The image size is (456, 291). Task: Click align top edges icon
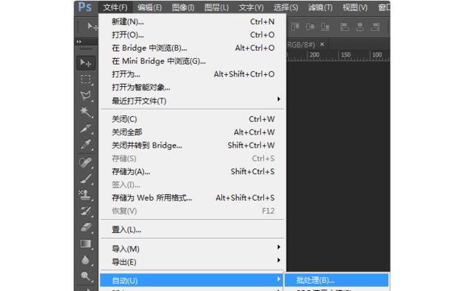[295, 27]
